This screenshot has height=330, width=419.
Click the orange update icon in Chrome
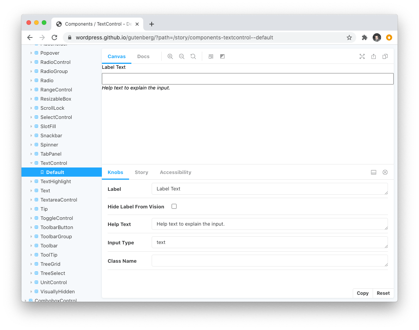pyautogui.click(x=389, y=37)
